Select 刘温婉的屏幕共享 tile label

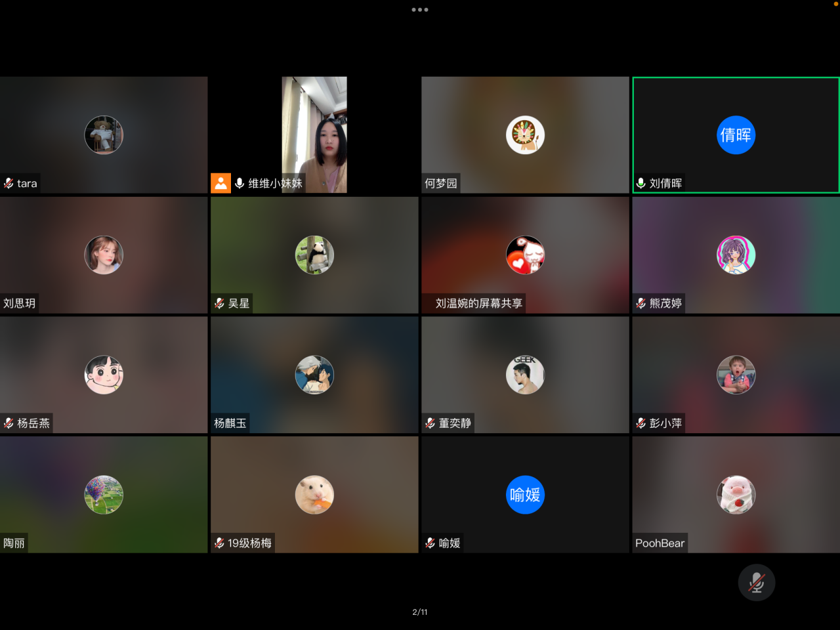pos(478,303)
